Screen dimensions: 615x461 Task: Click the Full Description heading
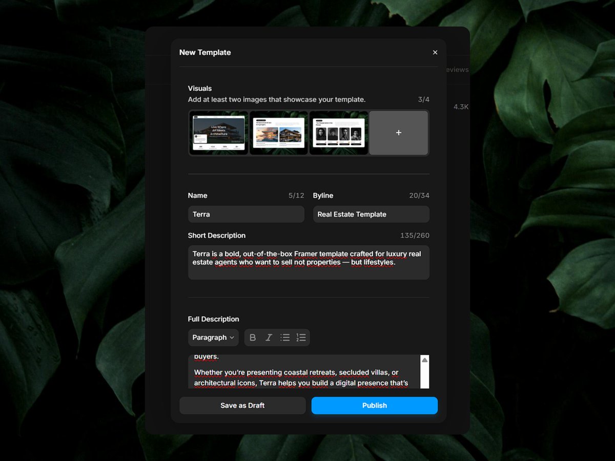[x=213, y=319]
